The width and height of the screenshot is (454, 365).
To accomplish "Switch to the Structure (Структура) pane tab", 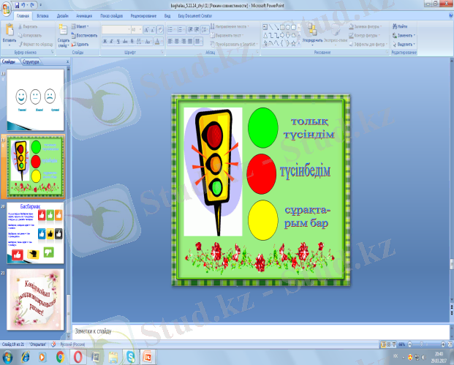I will pyautogui.click(x=31, y=62).
